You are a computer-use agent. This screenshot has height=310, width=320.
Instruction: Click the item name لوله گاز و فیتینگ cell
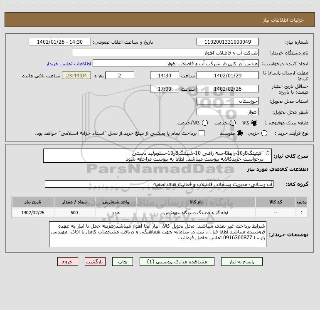click(x=196, y=213)
